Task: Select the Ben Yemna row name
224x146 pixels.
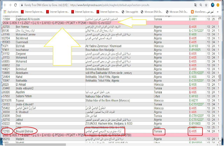Action: tap(22, 27)
